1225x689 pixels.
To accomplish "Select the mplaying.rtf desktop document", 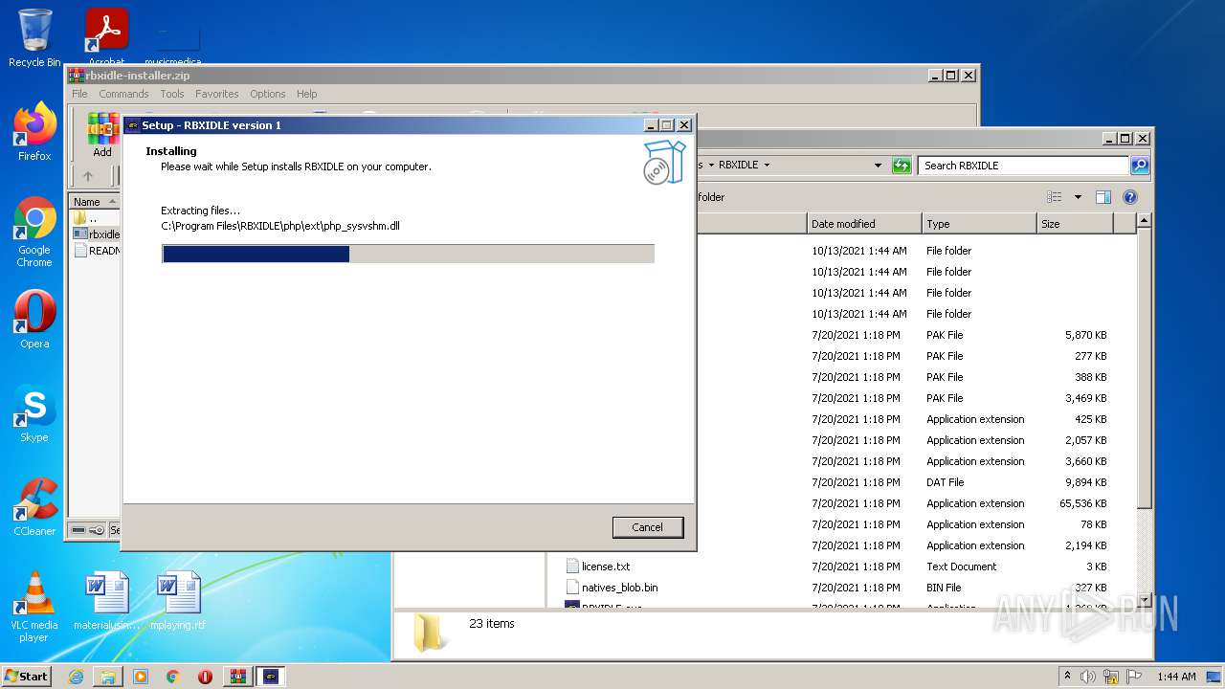I will point(178,601).
